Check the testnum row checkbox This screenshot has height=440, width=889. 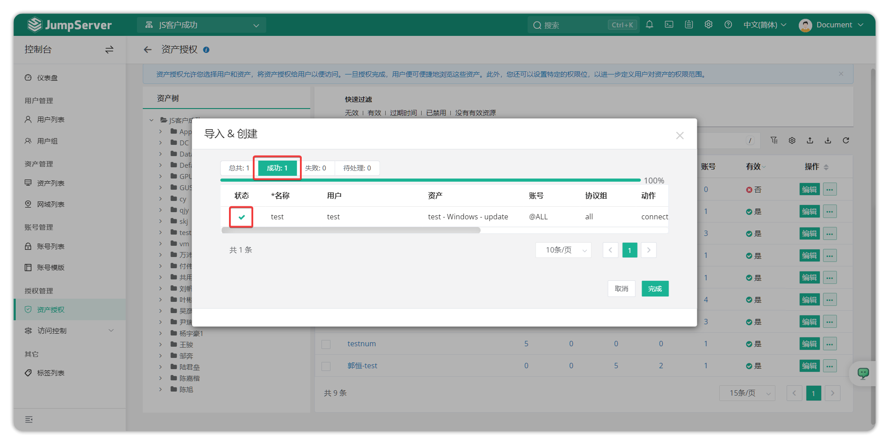[x=326, y=344]
